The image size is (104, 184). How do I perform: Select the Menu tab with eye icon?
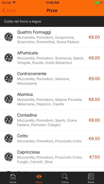[39, 178]
